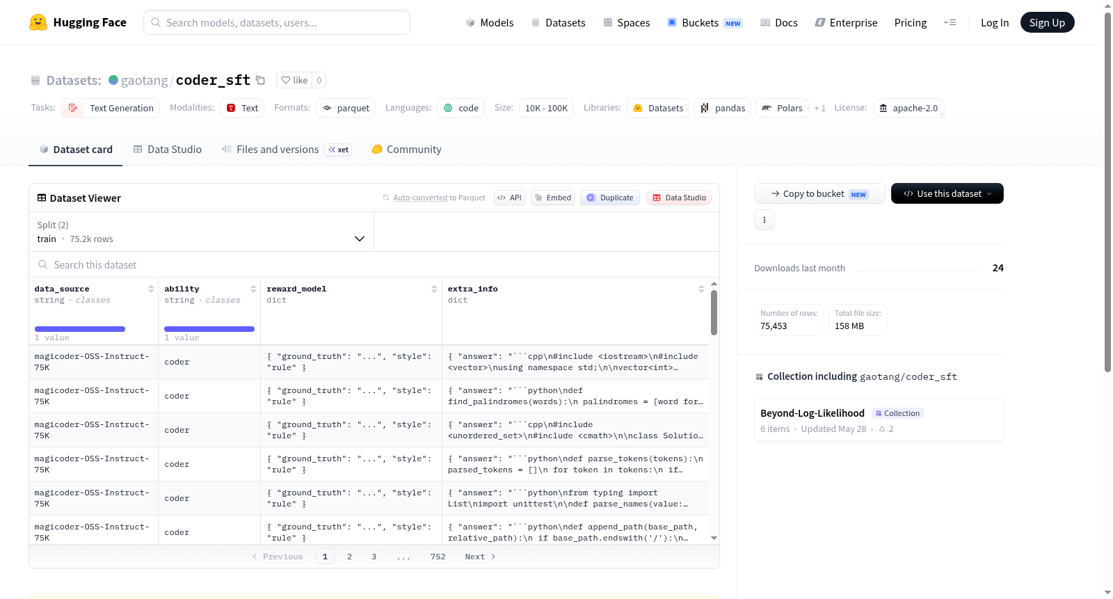Switch to the Dataset card tab

pyautogui.click(x=75, y=150)
